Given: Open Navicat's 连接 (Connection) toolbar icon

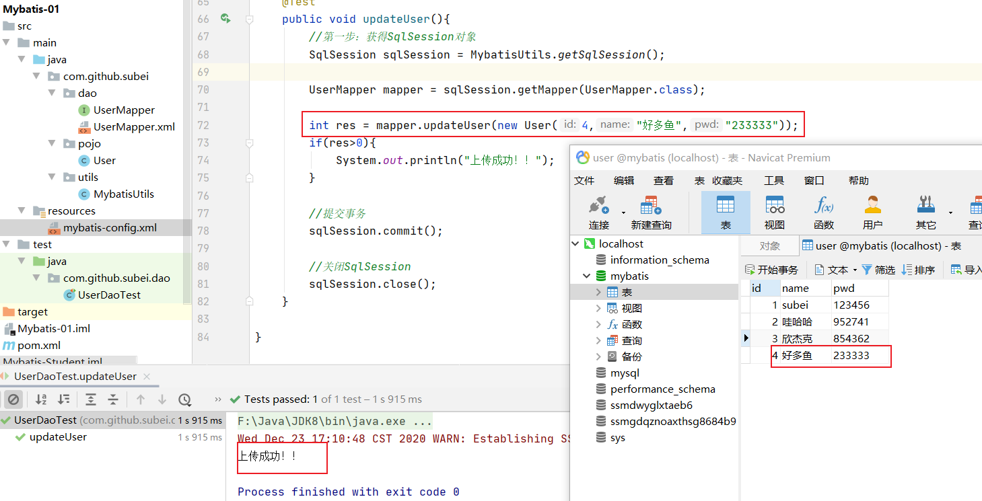Looking at the screenshot, I should pyautogui.click(x=598, y=205).
